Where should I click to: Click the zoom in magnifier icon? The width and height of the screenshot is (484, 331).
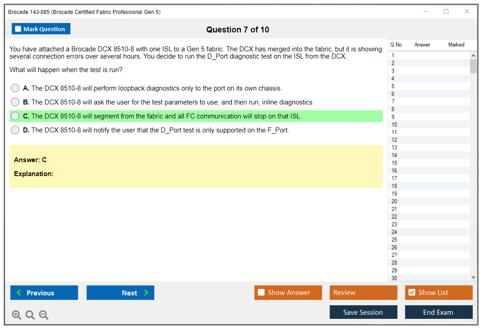click(17, 315)
